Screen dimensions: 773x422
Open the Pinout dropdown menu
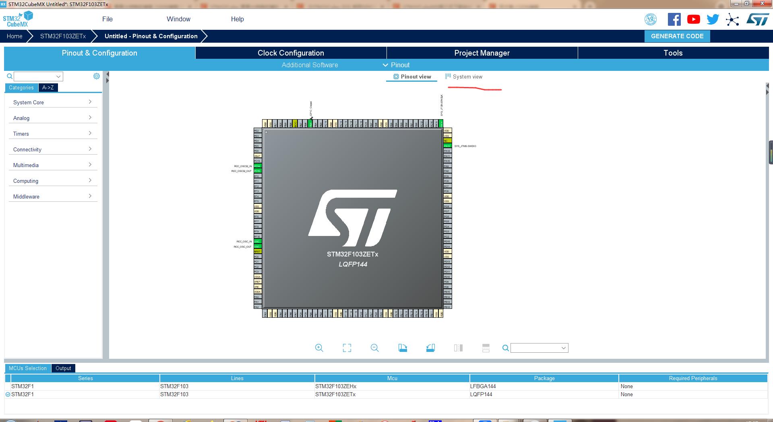tap(396, 65)
